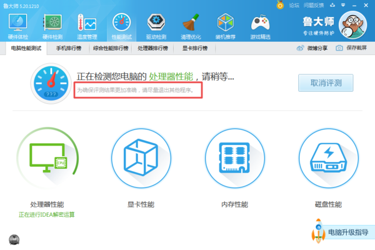Select 驱动检测 driver detection icon
The height and width of the screenshot is (250, 375).
(156, 25)
